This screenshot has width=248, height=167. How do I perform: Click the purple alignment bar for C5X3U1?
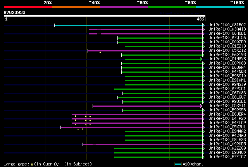point(131,127)
